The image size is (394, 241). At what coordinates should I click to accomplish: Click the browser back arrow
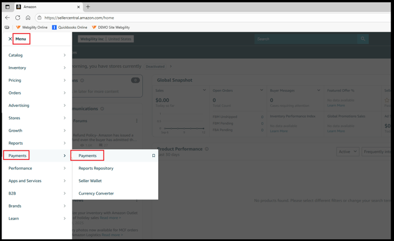click(7, 18)
